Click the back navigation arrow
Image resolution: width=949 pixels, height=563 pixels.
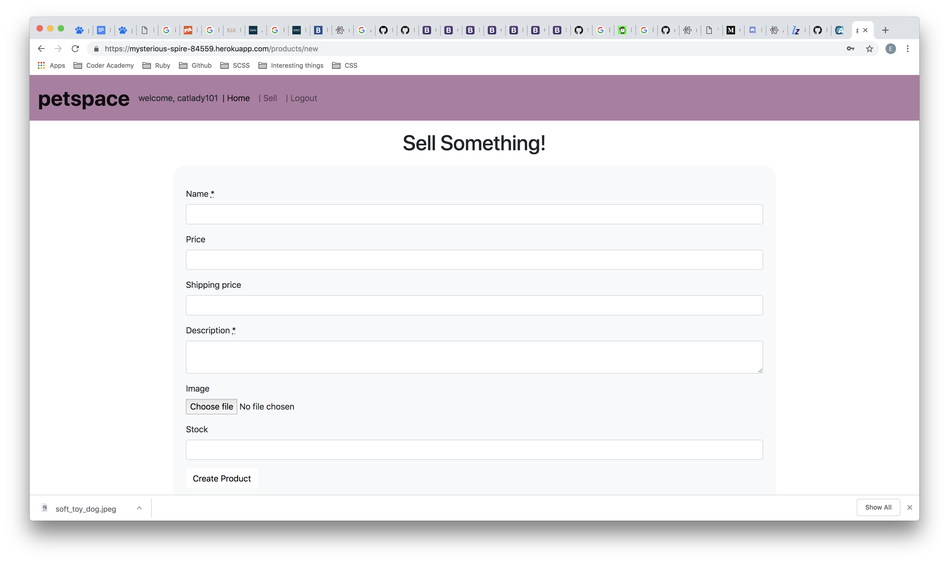pos(41,49)
